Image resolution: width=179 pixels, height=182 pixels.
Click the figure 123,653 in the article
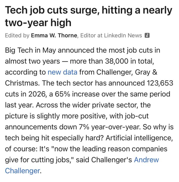[160, 83]
